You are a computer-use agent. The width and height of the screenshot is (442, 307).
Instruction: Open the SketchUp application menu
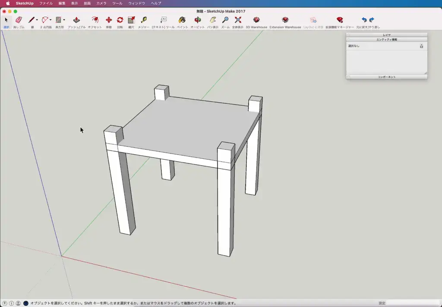click(x=25, y=3)
